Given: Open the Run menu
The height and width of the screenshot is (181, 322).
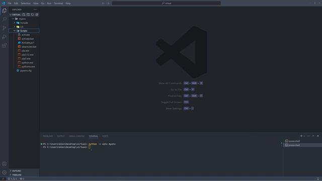Looking at the screenshot, I should coord(49,4).
